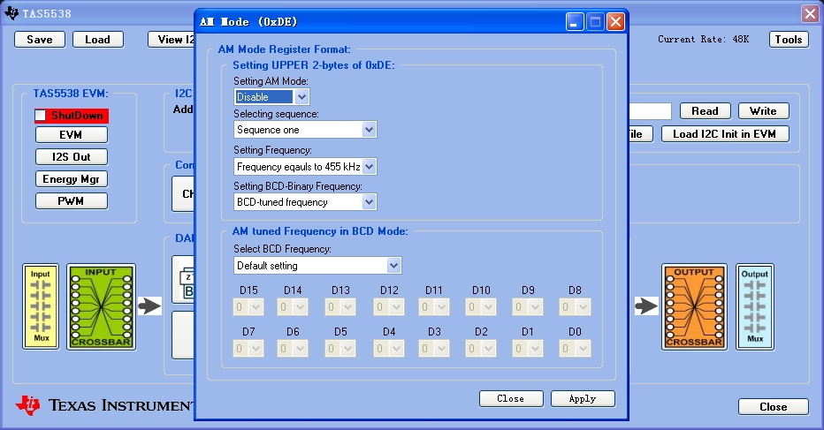Click Load I2C Init in EVM
Screen dimensions: 824x430
tap(725, 134)
